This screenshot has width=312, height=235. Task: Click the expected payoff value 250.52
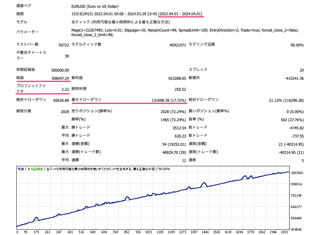pyautogui.click(x=180, y=89)
